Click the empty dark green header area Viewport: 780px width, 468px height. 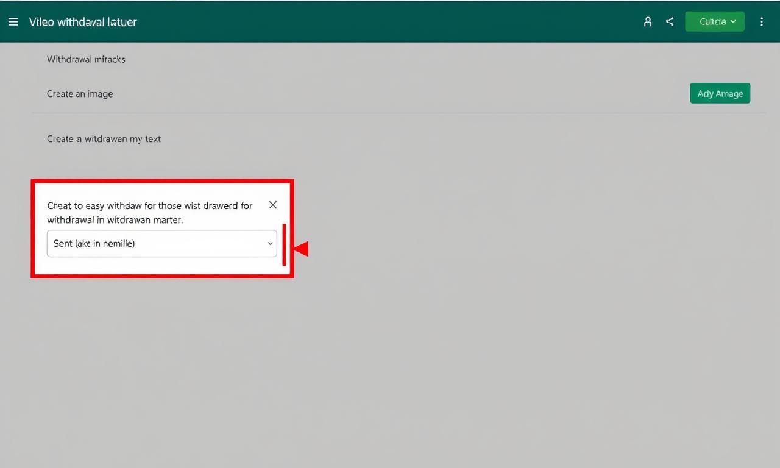(390, 22)
